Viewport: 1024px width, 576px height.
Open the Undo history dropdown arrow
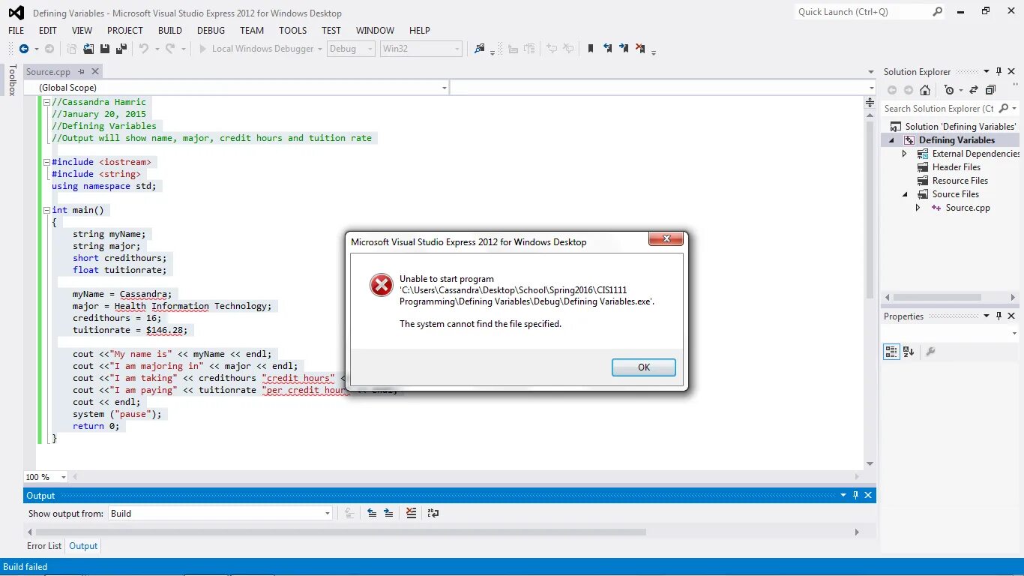pos(157,49)
